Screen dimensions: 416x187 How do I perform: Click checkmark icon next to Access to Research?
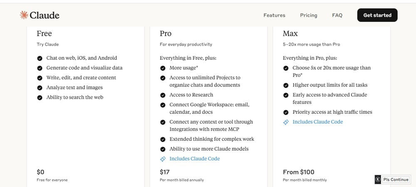point(163,95)
